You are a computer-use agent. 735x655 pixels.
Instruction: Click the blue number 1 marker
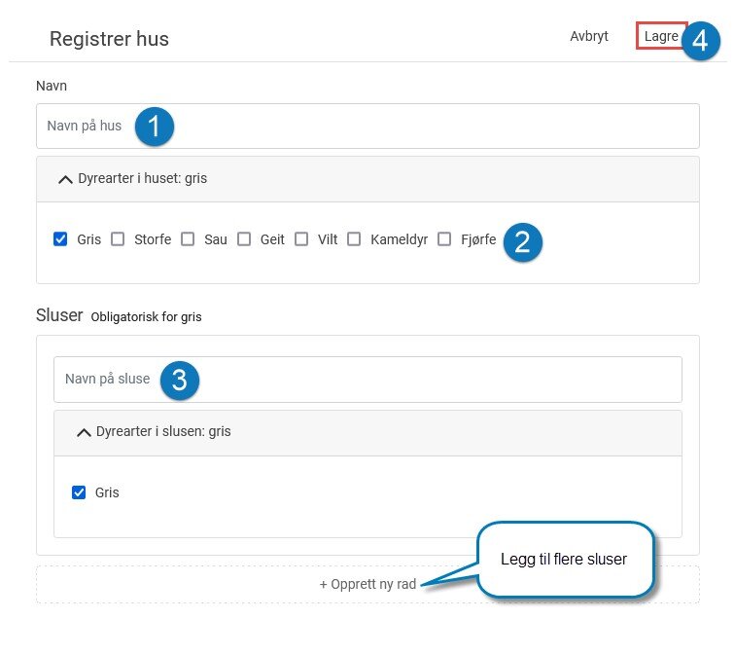[x=155, y=127]
